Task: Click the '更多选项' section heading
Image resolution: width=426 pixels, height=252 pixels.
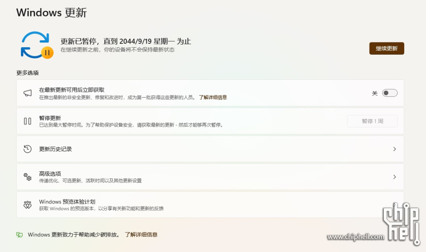Action: [27, 73]
